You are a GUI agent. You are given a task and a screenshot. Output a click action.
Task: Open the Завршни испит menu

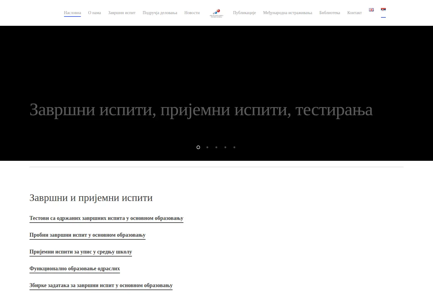pos(122,13)
